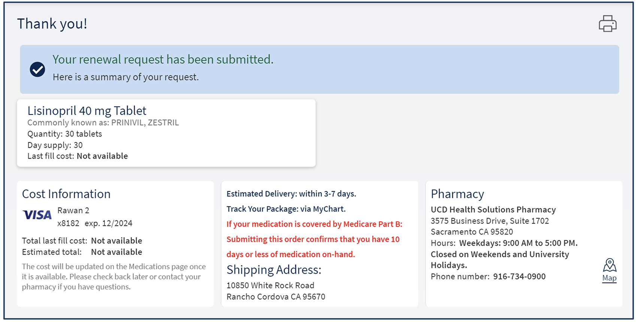Click the Estimated Delivery line
Image resolution: width=637 pixels, height=322 pixels.
click(291, 194)
